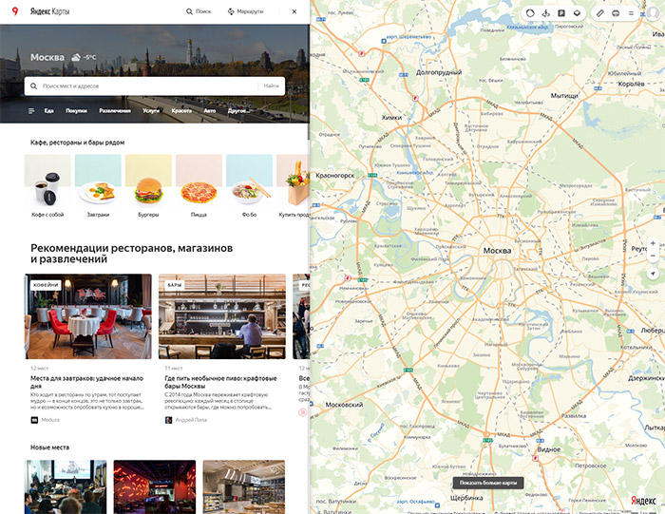
Task: Select the Красота category
Action: (181, 111)
